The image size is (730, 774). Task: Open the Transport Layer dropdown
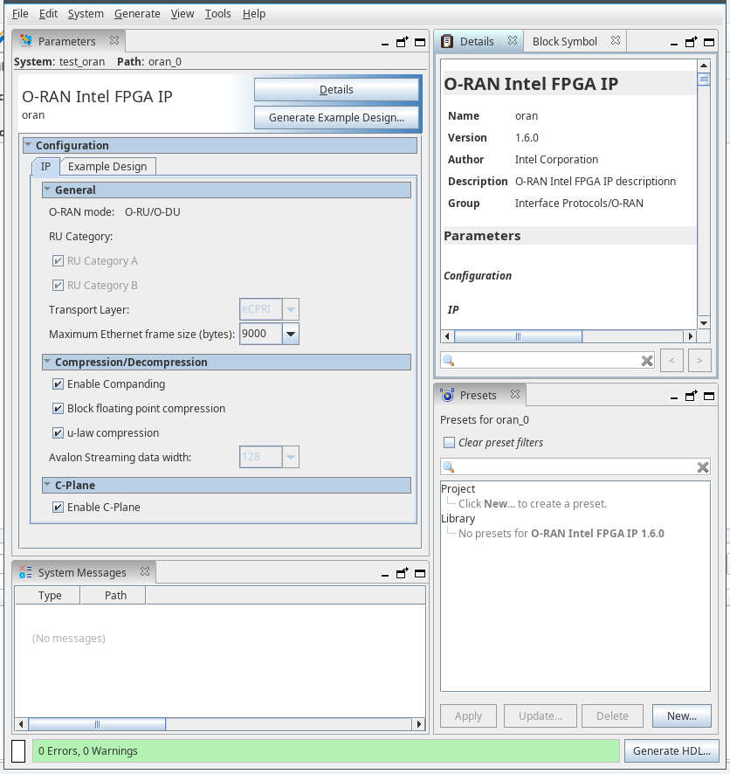tap(291, 309)
